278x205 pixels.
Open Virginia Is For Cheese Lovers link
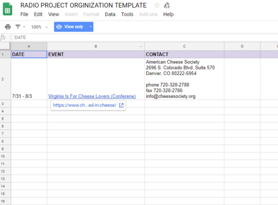point(92,96)
